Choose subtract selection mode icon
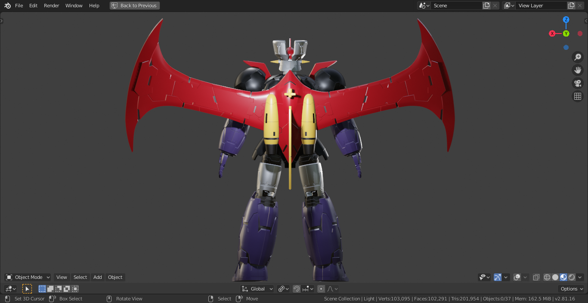The width and height of the screenshot is (588, 303). point(59,289)
